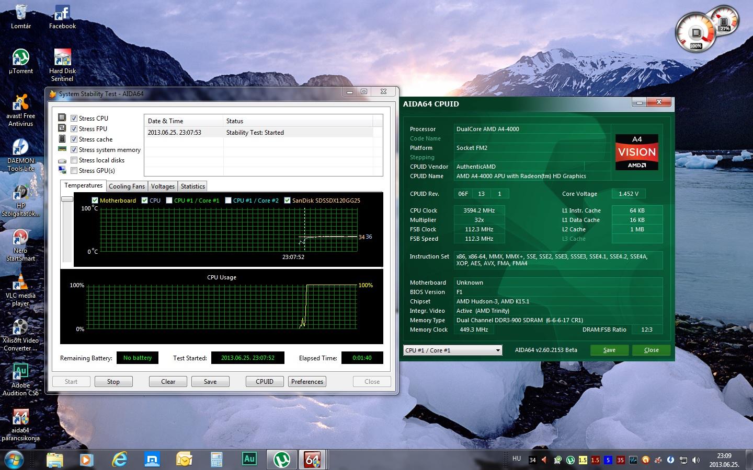Launch Adobe Audition CS6 desktop icon

[x=21, y=380]
